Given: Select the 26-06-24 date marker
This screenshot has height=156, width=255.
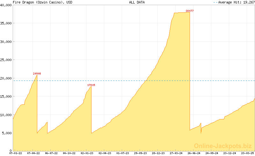Looking at the screenshot, I should click(194, 153).
